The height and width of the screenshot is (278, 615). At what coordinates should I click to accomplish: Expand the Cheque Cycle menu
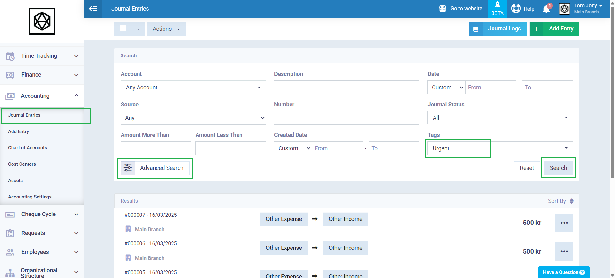coord(76,214)
